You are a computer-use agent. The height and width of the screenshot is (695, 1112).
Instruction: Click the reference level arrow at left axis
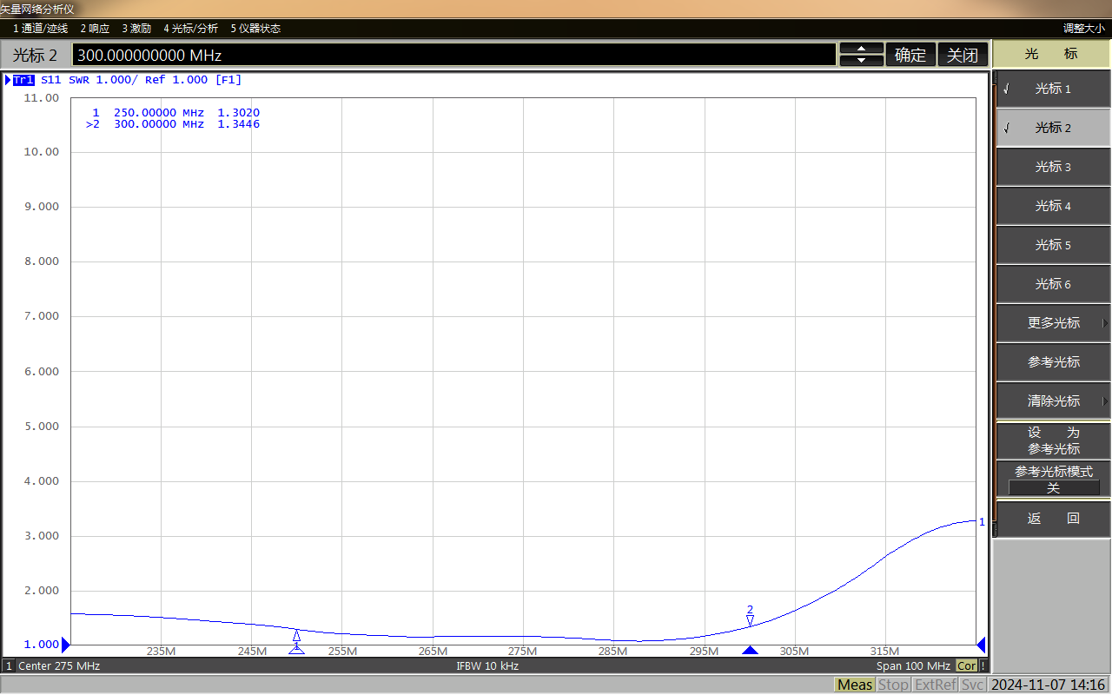(66, 645)
